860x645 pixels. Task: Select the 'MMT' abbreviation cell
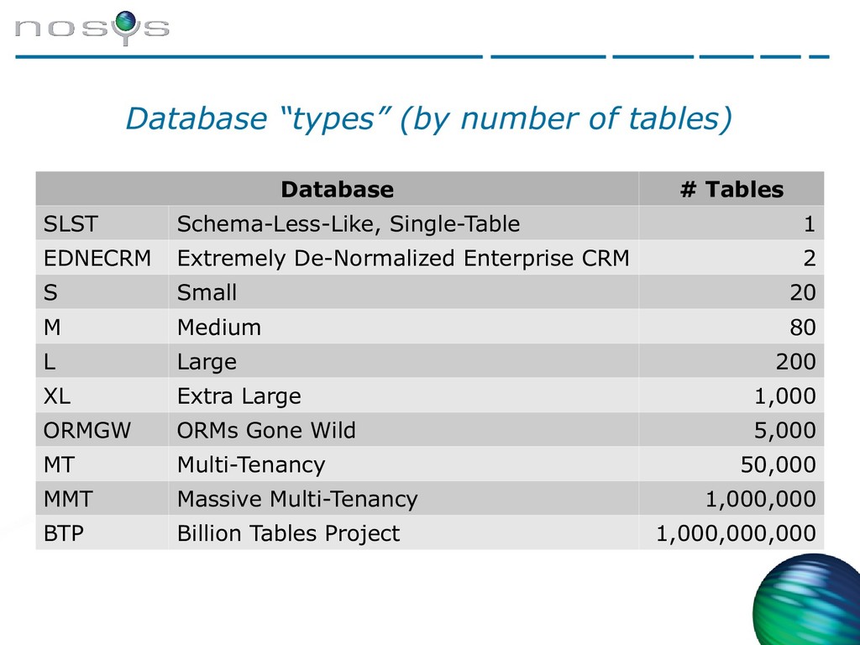102,499
